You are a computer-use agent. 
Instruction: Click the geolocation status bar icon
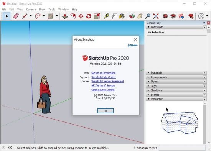[3, 148]
